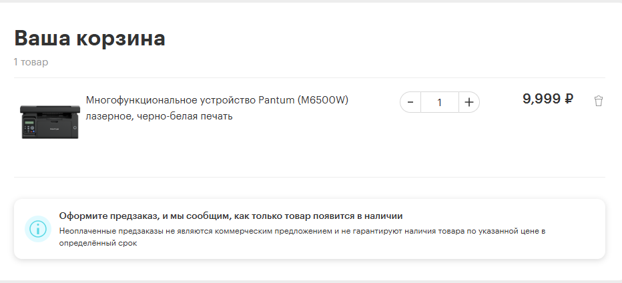Delete the Pantum printer using the trash icon
Viewport: 622px width, 283px height.
coord(598,101)
